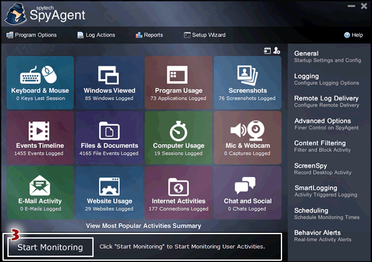Open the Internet Activities tile

click(x=179, y=193)
